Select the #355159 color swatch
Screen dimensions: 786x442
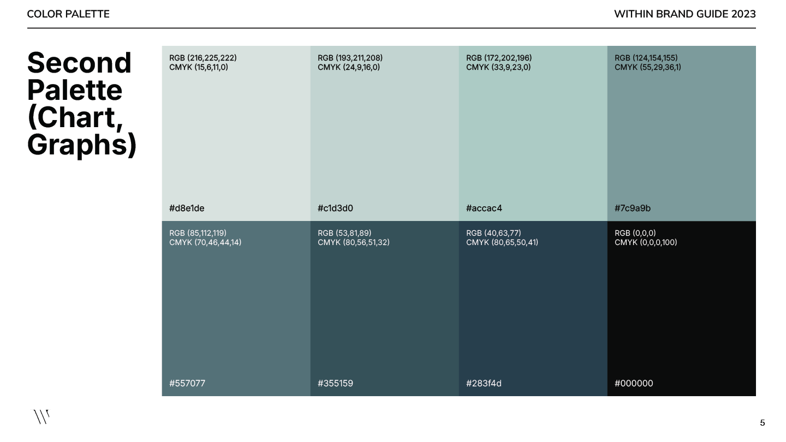click(x=385, y=308)
